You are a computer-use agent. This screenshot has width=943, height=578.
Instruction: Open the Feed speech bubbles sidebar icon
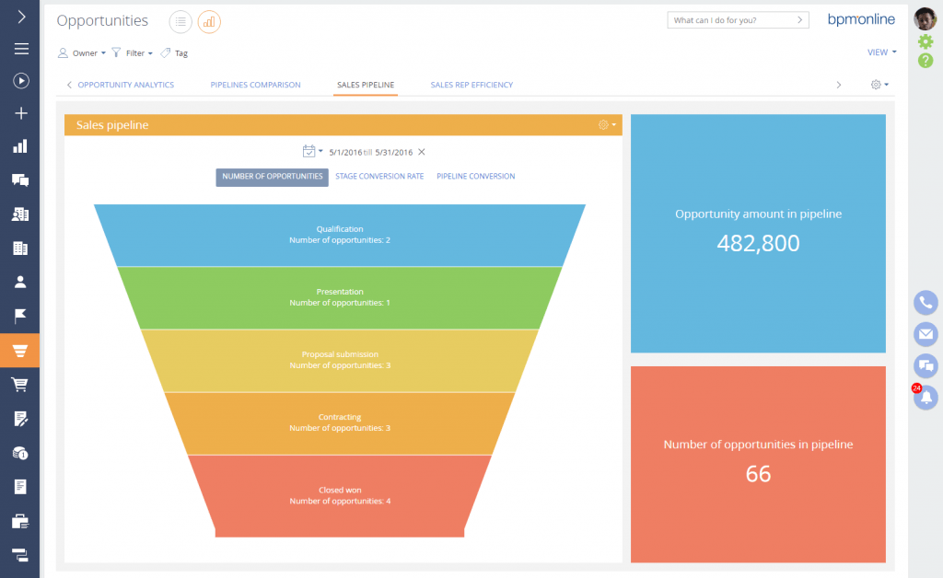pyautogui.click(x=20, y=179)
